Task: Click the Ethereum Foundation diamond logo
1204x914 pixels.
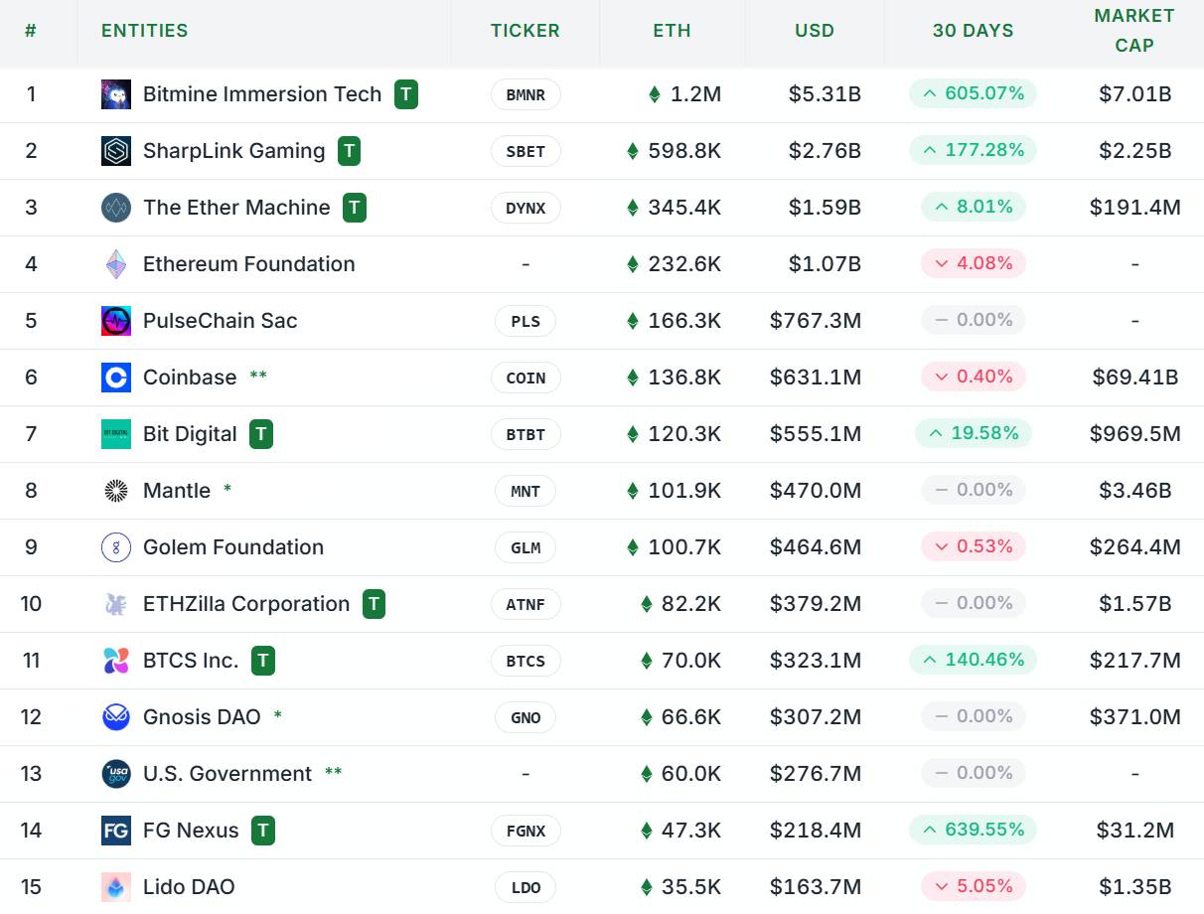Action: (116, 264)
